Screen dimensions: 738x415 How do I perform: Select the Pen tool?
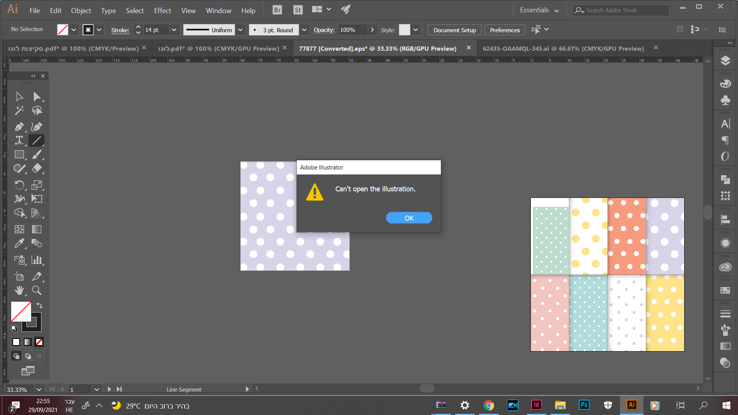click(19, 126)
